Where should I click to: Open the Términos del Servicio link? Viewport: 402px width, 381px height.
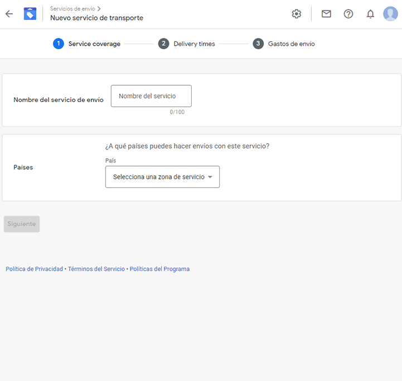pos(96,269)
